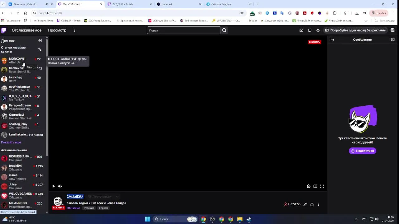Collapse the community chat panel
The image size is (399, 224).
[x=332, y=40]
